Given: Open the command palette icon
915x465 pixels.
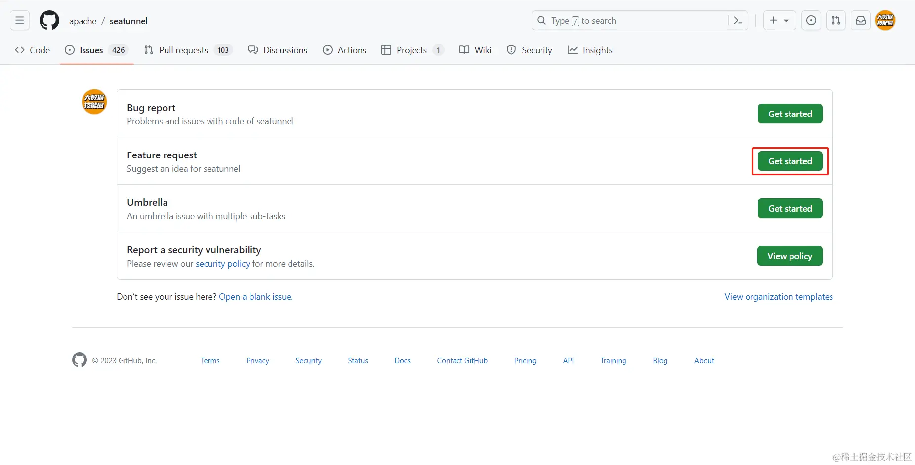Looking at the screenshot, I should pyautogui.click(x=738, y=20).
